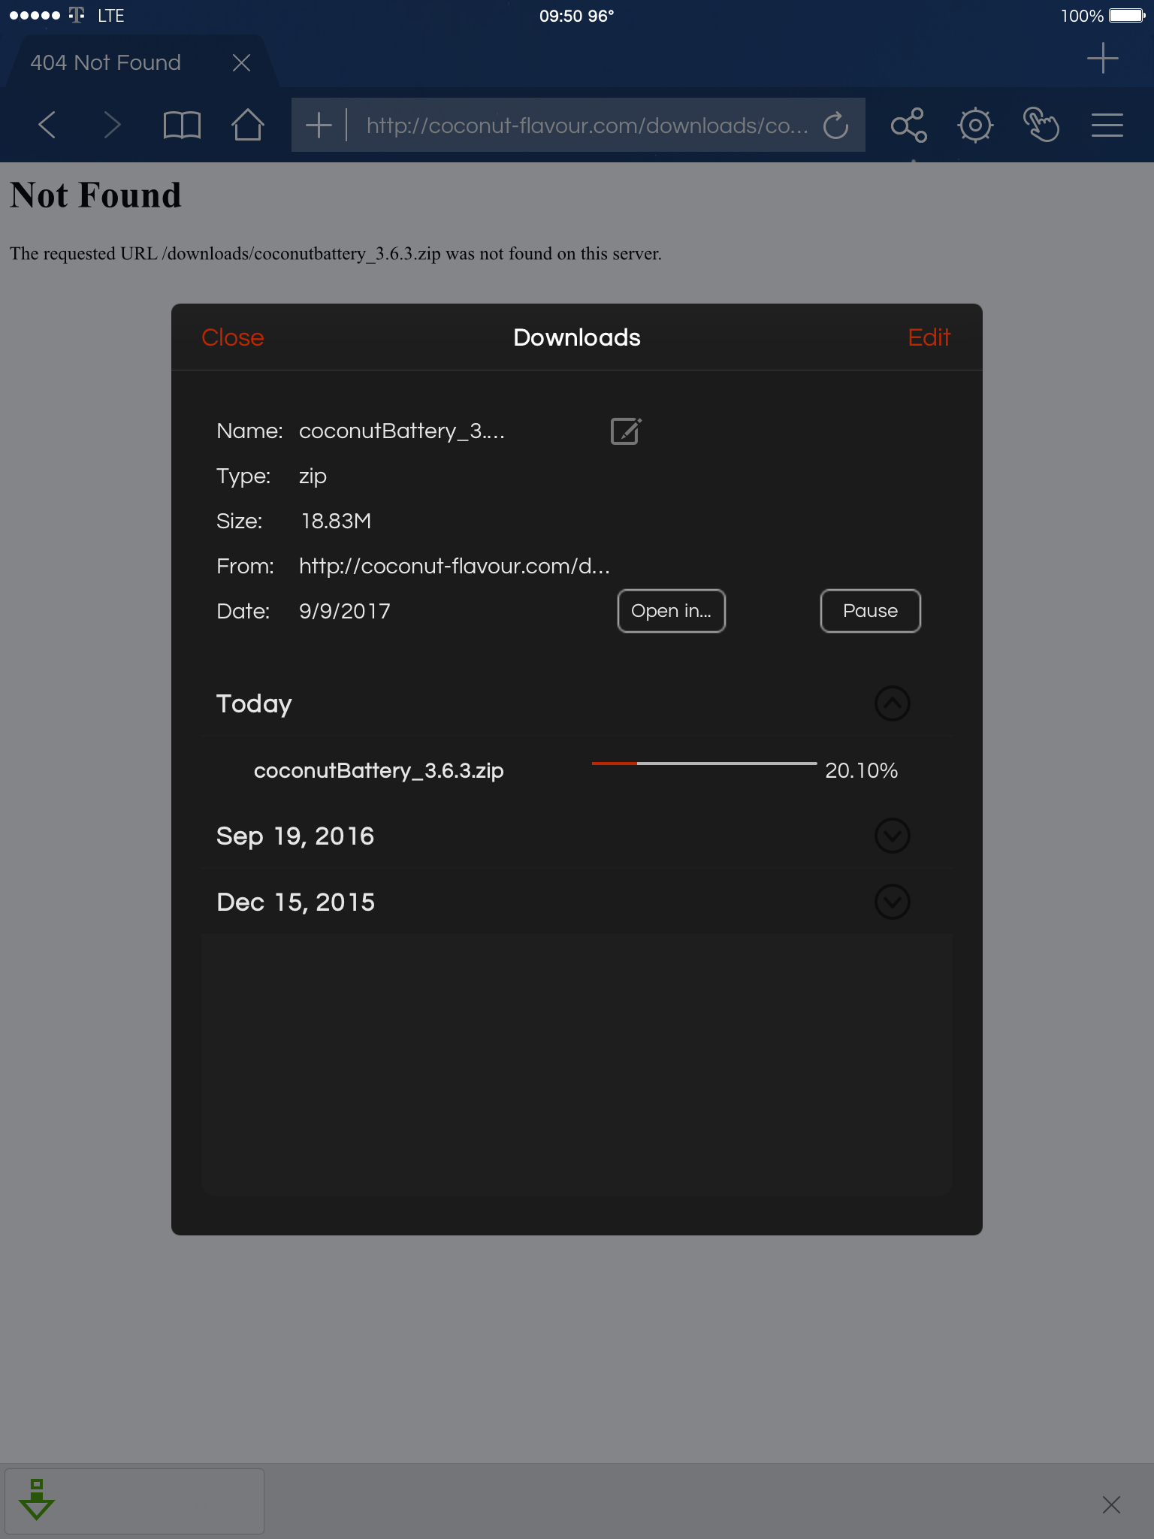Click the plus icon in the address bar
The image size is (1154, 1539).
click(319, 125)
